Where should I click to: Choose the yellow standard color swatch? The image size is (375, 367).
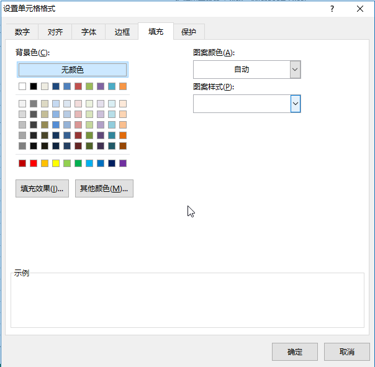point(56,163)
